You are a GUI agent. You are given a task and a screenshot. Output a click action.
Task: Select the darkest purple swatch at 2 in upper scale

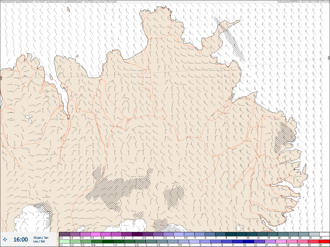pyautogui.click(x=137, y=234)
